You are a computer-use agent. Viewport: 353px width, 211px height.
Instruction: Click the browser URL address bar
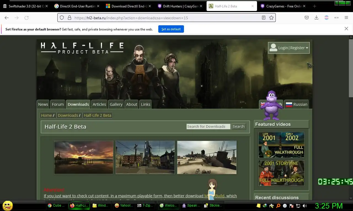[x=166, y=18]
